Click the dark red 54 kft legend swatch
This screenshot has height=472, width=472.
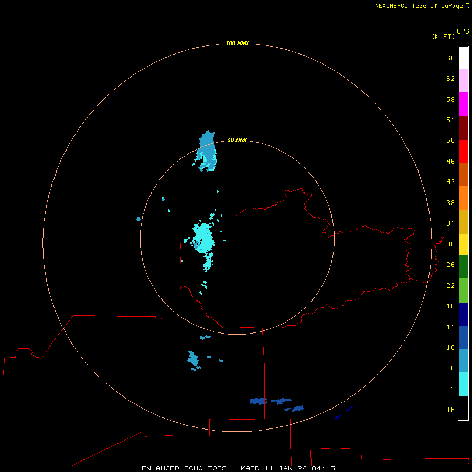click(x=463, y=128)
